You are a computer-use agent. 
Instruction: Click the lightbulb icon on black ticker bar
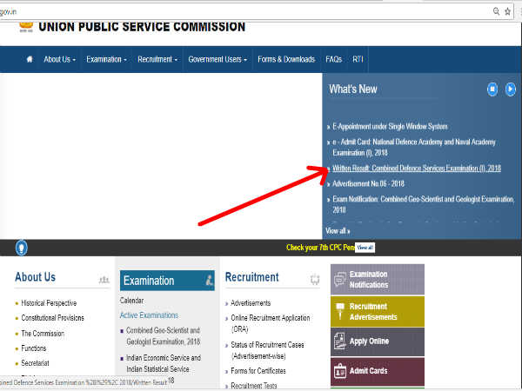point(22,248)
